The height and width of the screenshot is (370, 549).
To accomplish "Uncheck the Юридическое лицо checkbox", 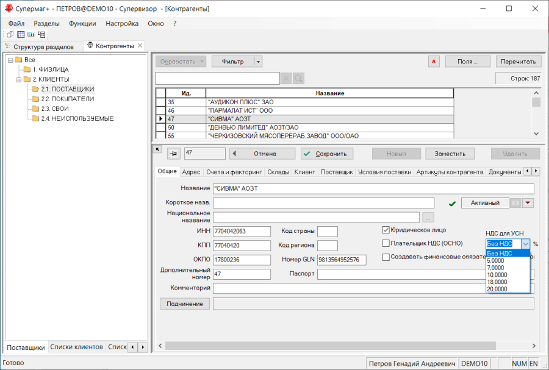I will point(386,230).
